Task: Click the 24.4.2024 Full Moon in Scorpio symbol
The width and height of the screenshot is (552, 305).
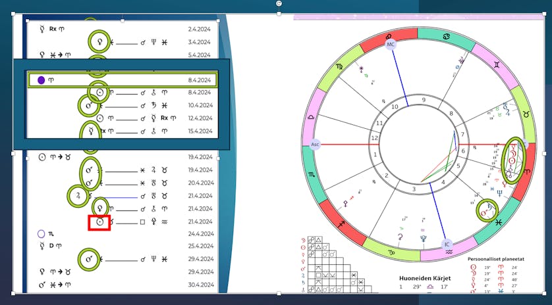Action: pyautogui.click(x=41, y=234)
